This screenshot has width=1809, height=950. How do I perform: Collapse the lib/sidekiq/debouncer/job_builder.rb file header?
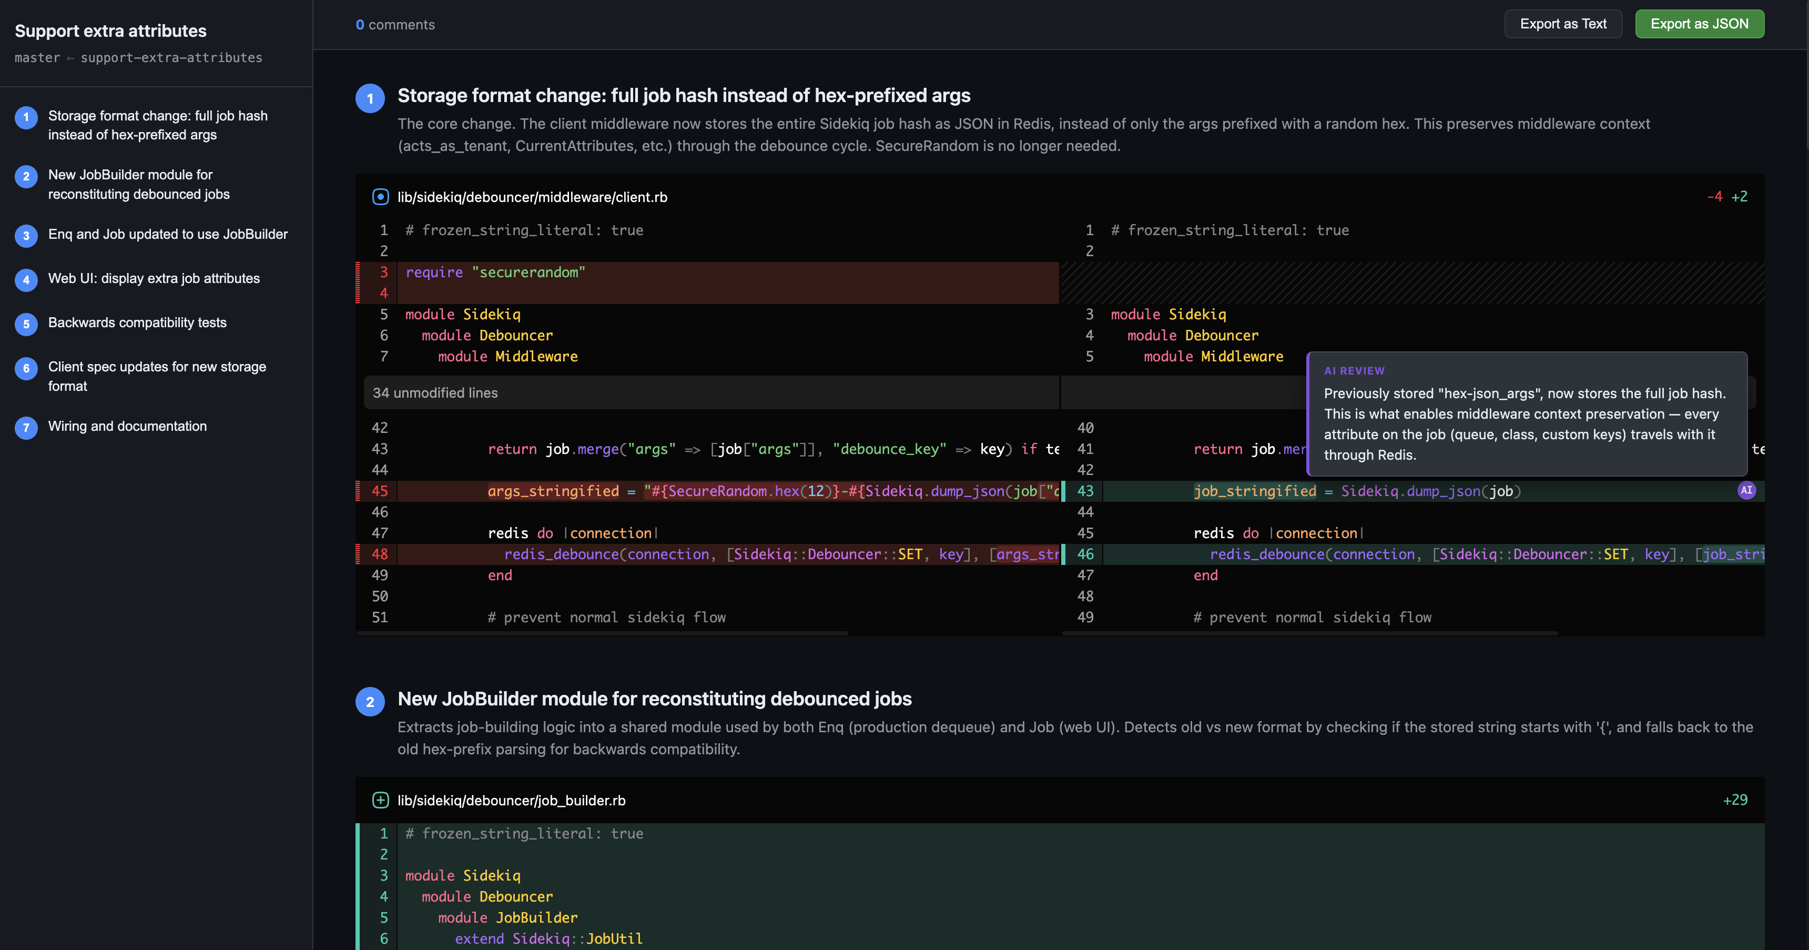point(511,800)
